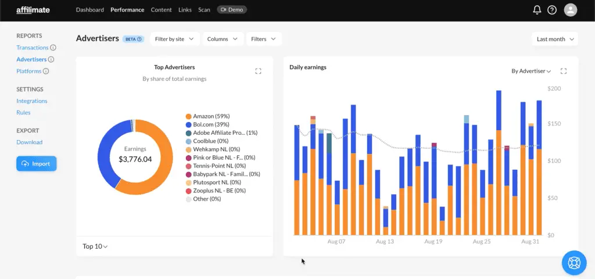
Task: Open the By Advertiser grouping dropdown
Action: tap(531, 71)
